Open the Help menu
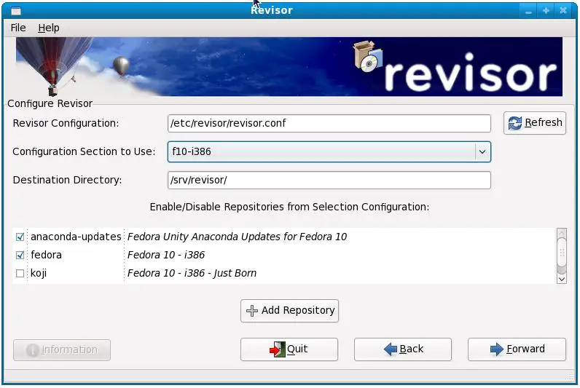Screen dimensions: 580x388 coord(49,28)
